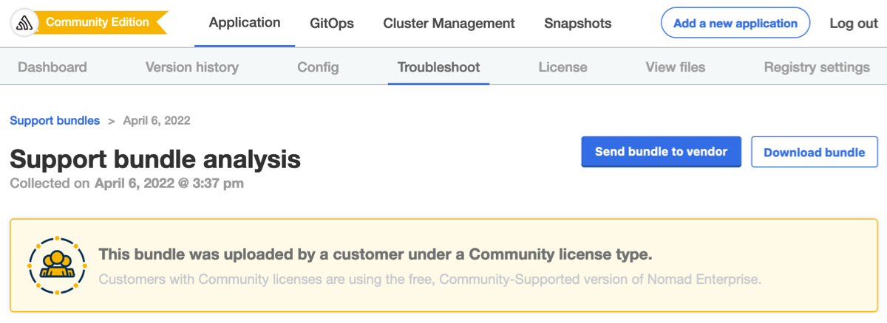This screenshot has height=323, width=887.
Task: Switch to the Config tab
Action: 318,67
